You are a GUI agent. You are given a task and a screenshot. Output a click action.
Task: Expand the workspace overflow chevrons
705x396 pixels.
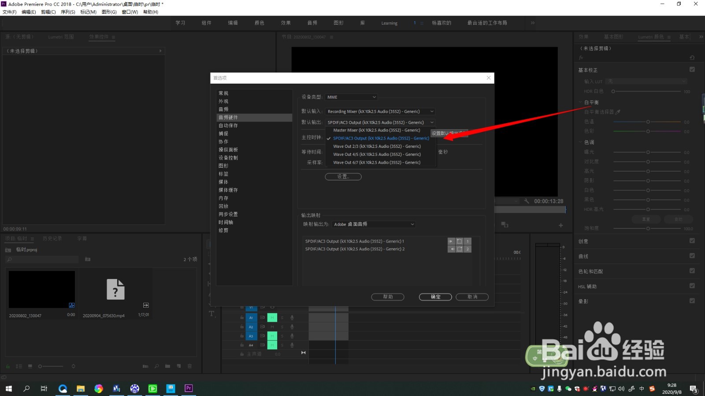pos(533,23)
